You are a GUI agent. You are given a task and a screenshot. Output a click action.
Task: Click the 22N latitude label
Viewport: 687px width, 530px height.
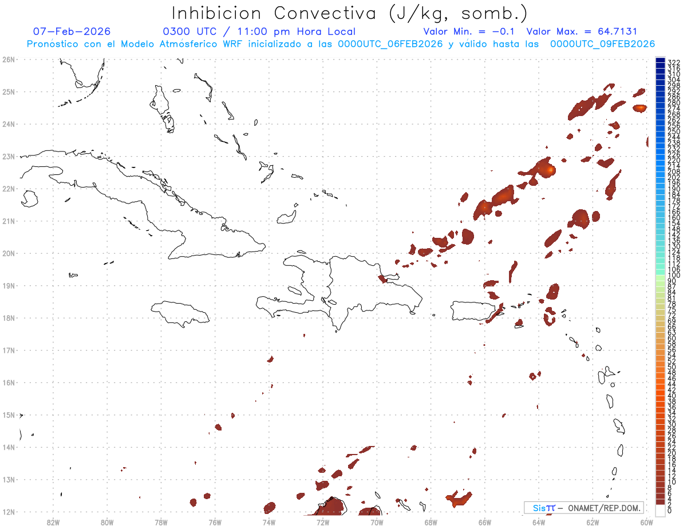[x=8, y=189]
